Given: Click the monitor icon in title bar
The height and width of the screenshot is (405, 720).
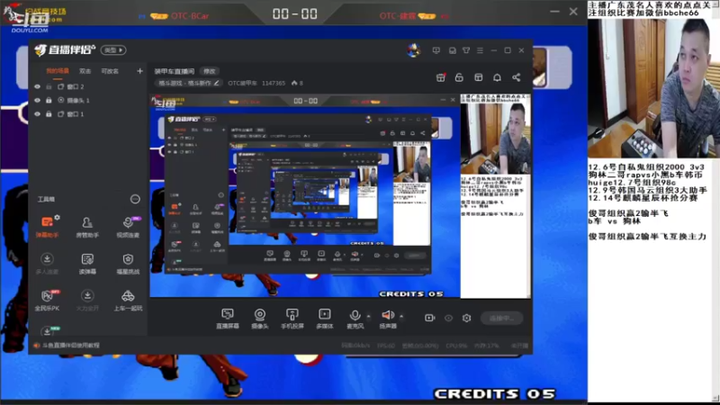Looking at the screenshot, I should 436,50.
